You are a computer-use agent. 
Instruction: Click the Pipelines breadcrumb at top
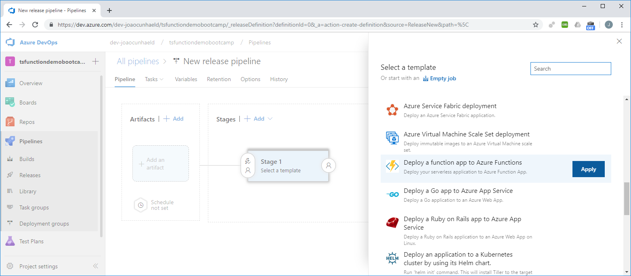click(260, 42)
